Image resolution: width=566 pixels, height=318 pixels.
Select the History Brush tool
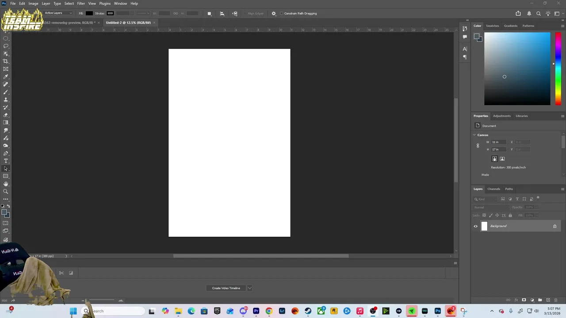coord(6,107)
